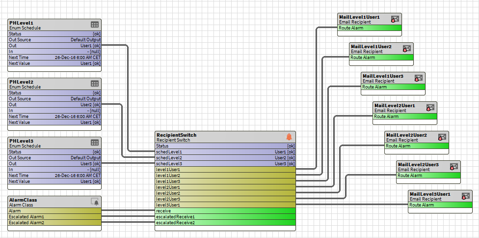
Task: Click the PHLevel2 schedule calendar icon
Action: click(95, 84)
